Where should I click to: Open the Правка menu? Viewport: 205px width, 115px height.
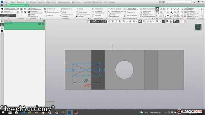point(12,2)
